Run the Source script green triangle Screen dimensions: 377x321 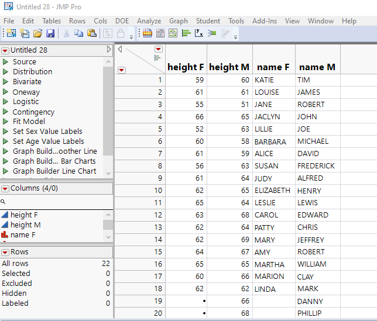pos(5,62)
